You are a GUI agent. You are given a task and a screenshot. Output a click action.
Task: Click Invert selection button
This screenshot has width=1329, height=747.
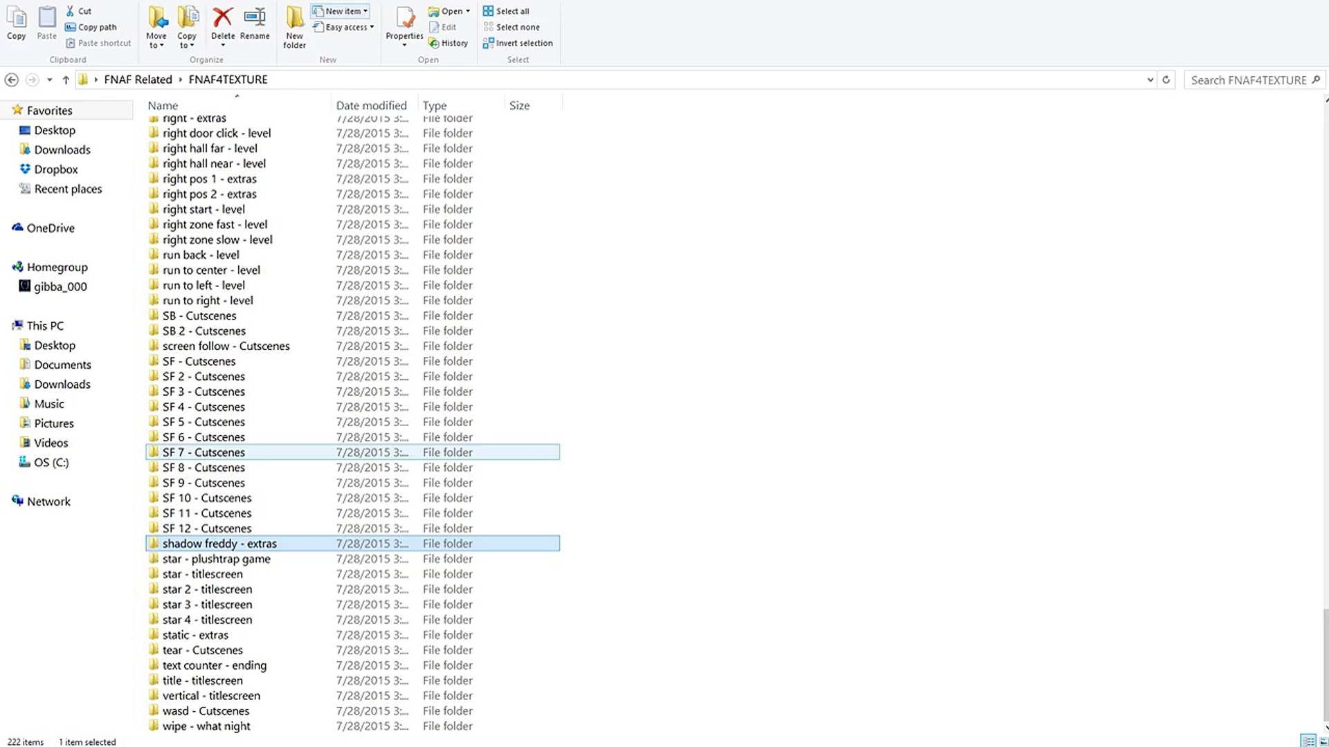[521, 43]
